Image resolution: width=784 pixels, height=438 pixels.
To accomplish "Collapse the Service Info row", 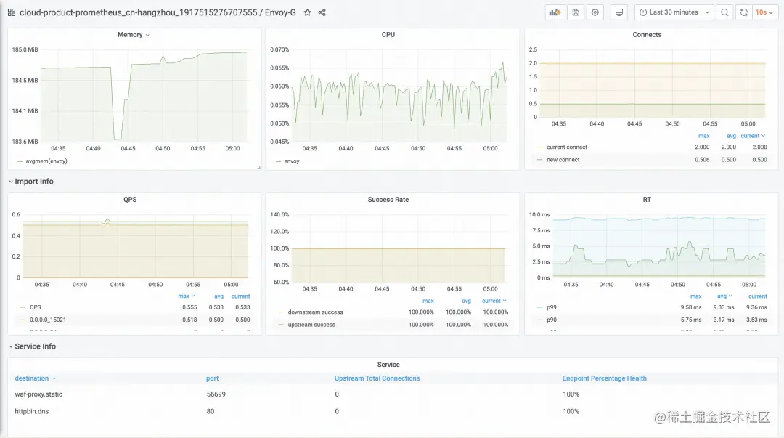I will coord(32,346).
